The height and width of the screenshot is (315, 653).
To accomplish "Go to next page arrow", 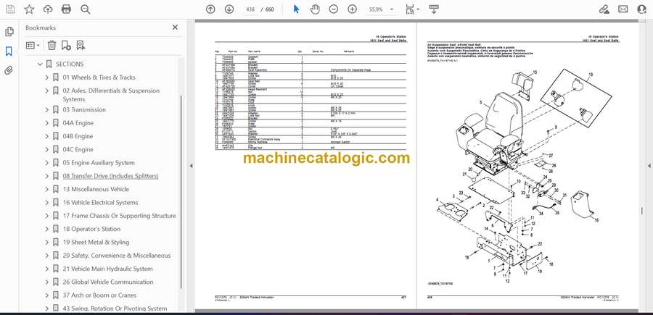I will pos(229,9).
